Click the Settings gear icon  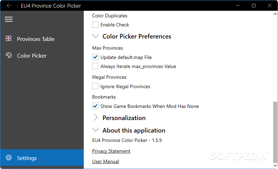(x=9, y=158)
